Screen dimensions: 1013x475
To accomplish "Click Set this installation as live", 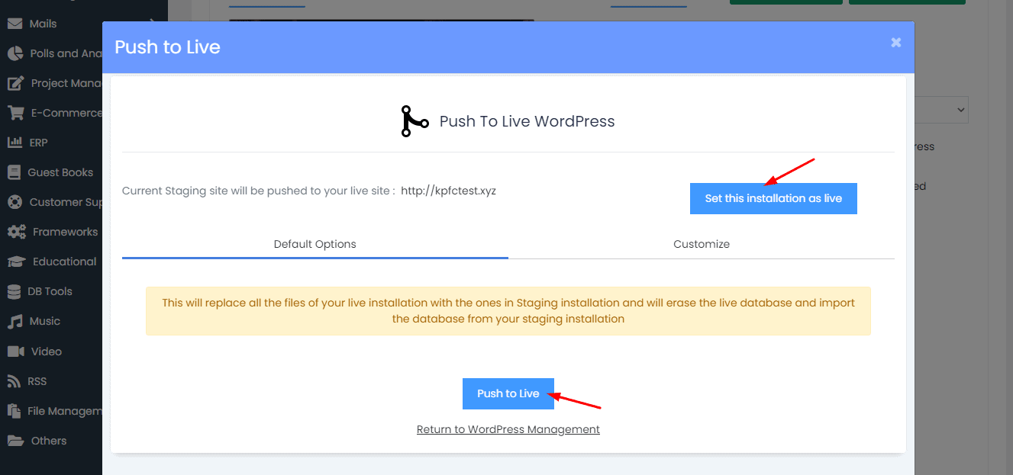I will (773, 198).
